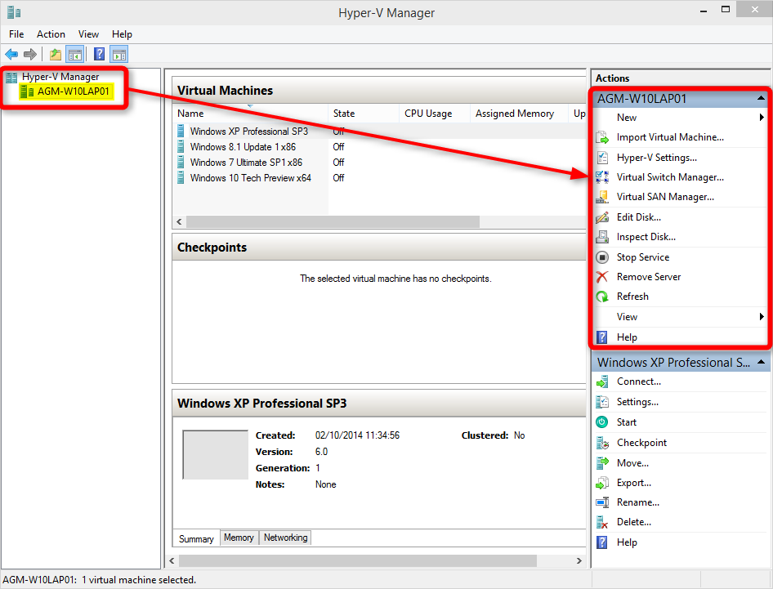Click the Hyper-V Settings icon

tap(602, 158)
